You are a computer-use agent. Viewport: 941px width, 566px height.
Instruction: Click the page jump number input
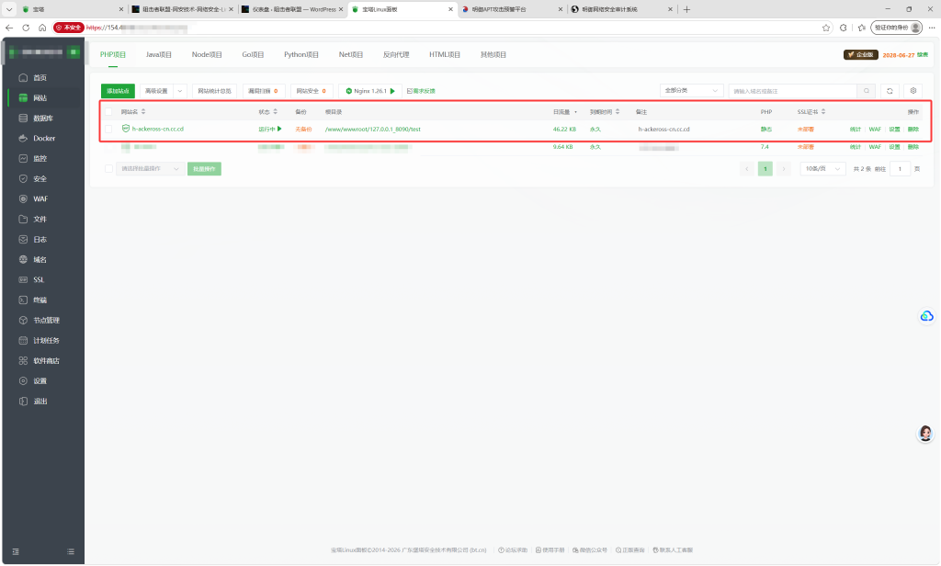pos(900,169)
